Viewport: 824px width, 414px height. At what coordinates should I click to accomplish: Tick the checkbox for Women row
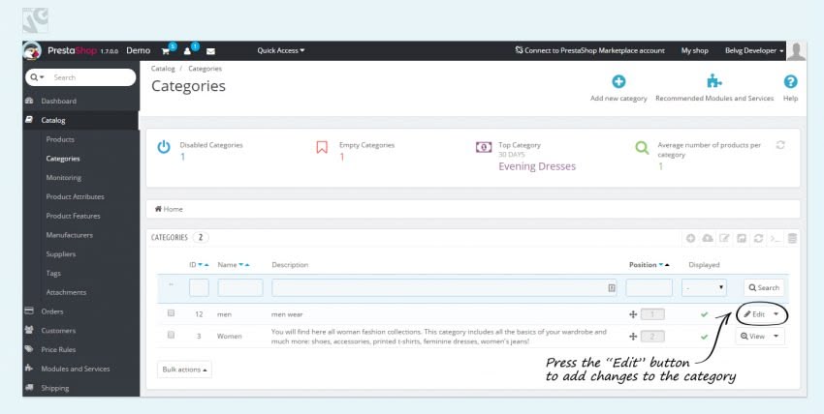171,335
